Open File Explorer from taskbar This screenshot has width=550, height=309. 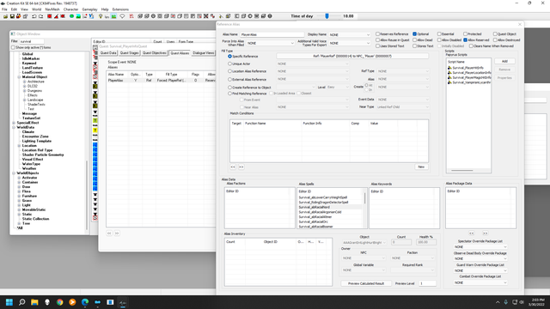coord(34,302)
